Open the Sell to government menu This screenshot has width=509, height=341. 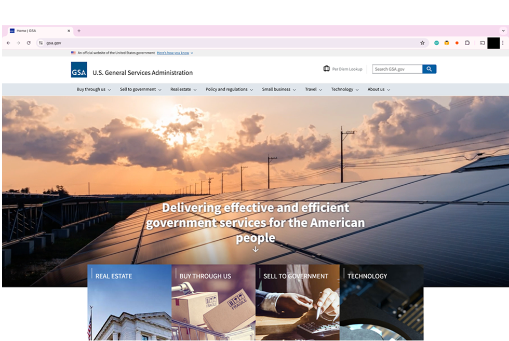141,89
